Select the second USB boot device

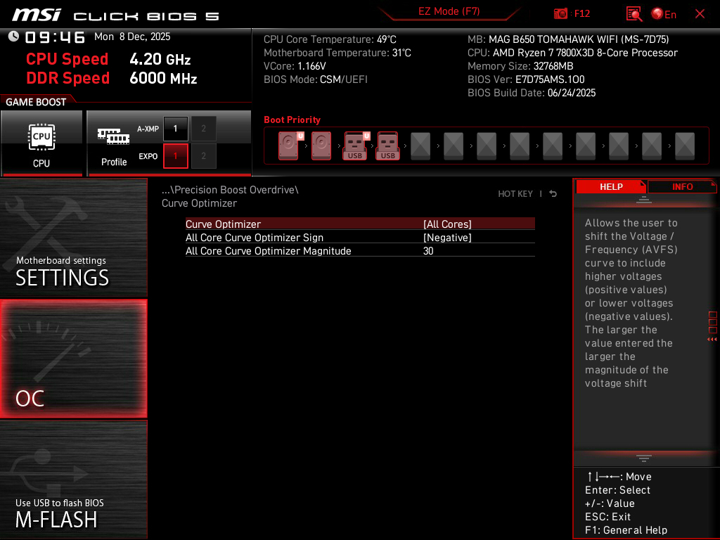pyautogui.click(x=388, y=146)
